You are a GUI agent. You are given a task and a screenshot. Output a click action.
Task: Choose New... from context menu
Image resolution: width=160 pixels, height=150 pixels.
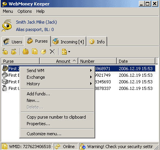click(57, 100)
